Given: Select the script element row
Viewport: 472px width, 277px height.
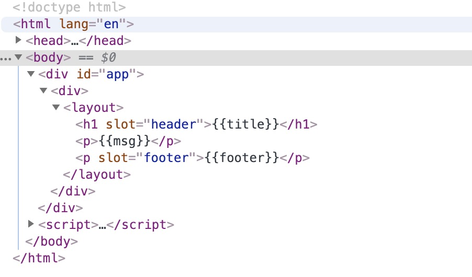Looking at the screenshot, I should tap(106, 225).
